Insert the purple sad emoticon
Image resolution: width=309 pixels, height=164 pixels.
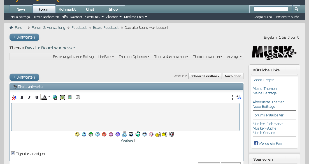coord(118,134)
